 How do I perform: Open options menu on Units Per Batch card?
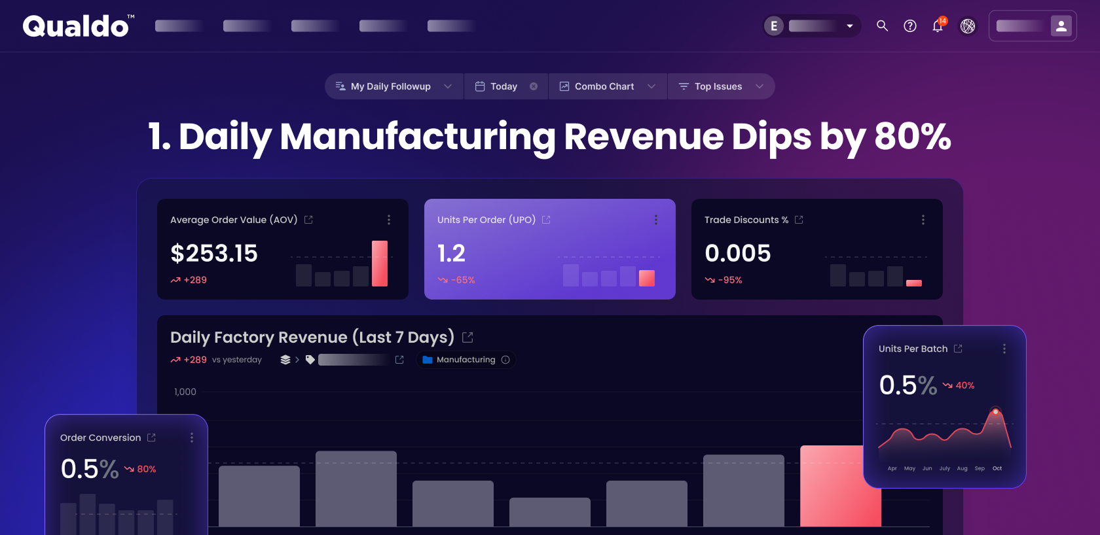pos(1004,349)
